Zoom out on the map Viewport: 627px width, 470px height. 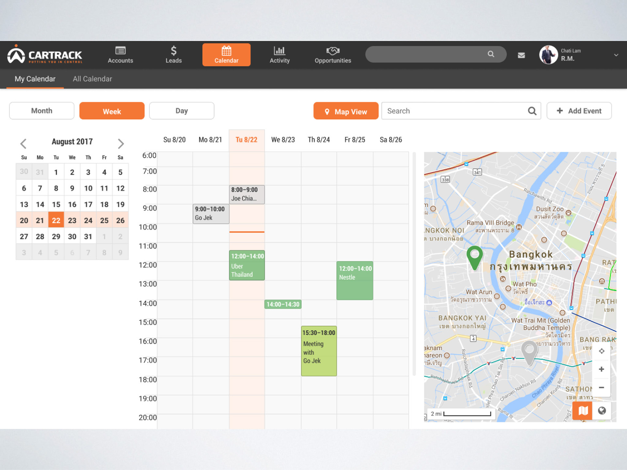601,387
